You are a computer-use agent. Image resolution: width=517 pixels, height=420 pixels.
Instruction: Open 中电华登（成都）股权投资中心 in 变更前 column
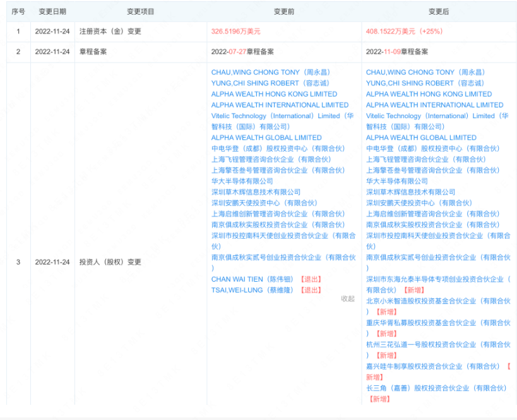(x=278, y=148)
